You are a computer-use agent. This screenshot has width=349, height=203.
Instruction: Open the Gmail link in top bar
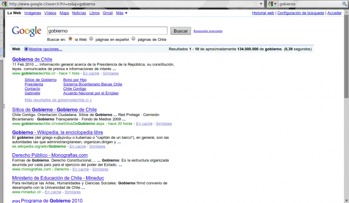108,13
